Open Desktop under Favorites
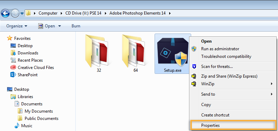This screenshot has width=278, height=131. click(25, 46)
